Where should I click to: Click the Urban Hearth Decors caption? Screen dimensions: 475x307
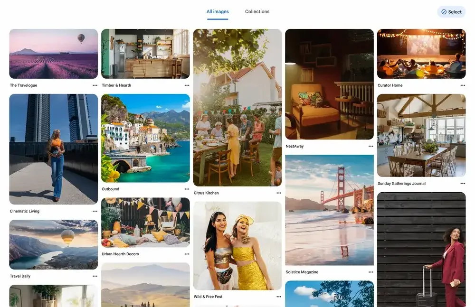(x=120, y=254)
